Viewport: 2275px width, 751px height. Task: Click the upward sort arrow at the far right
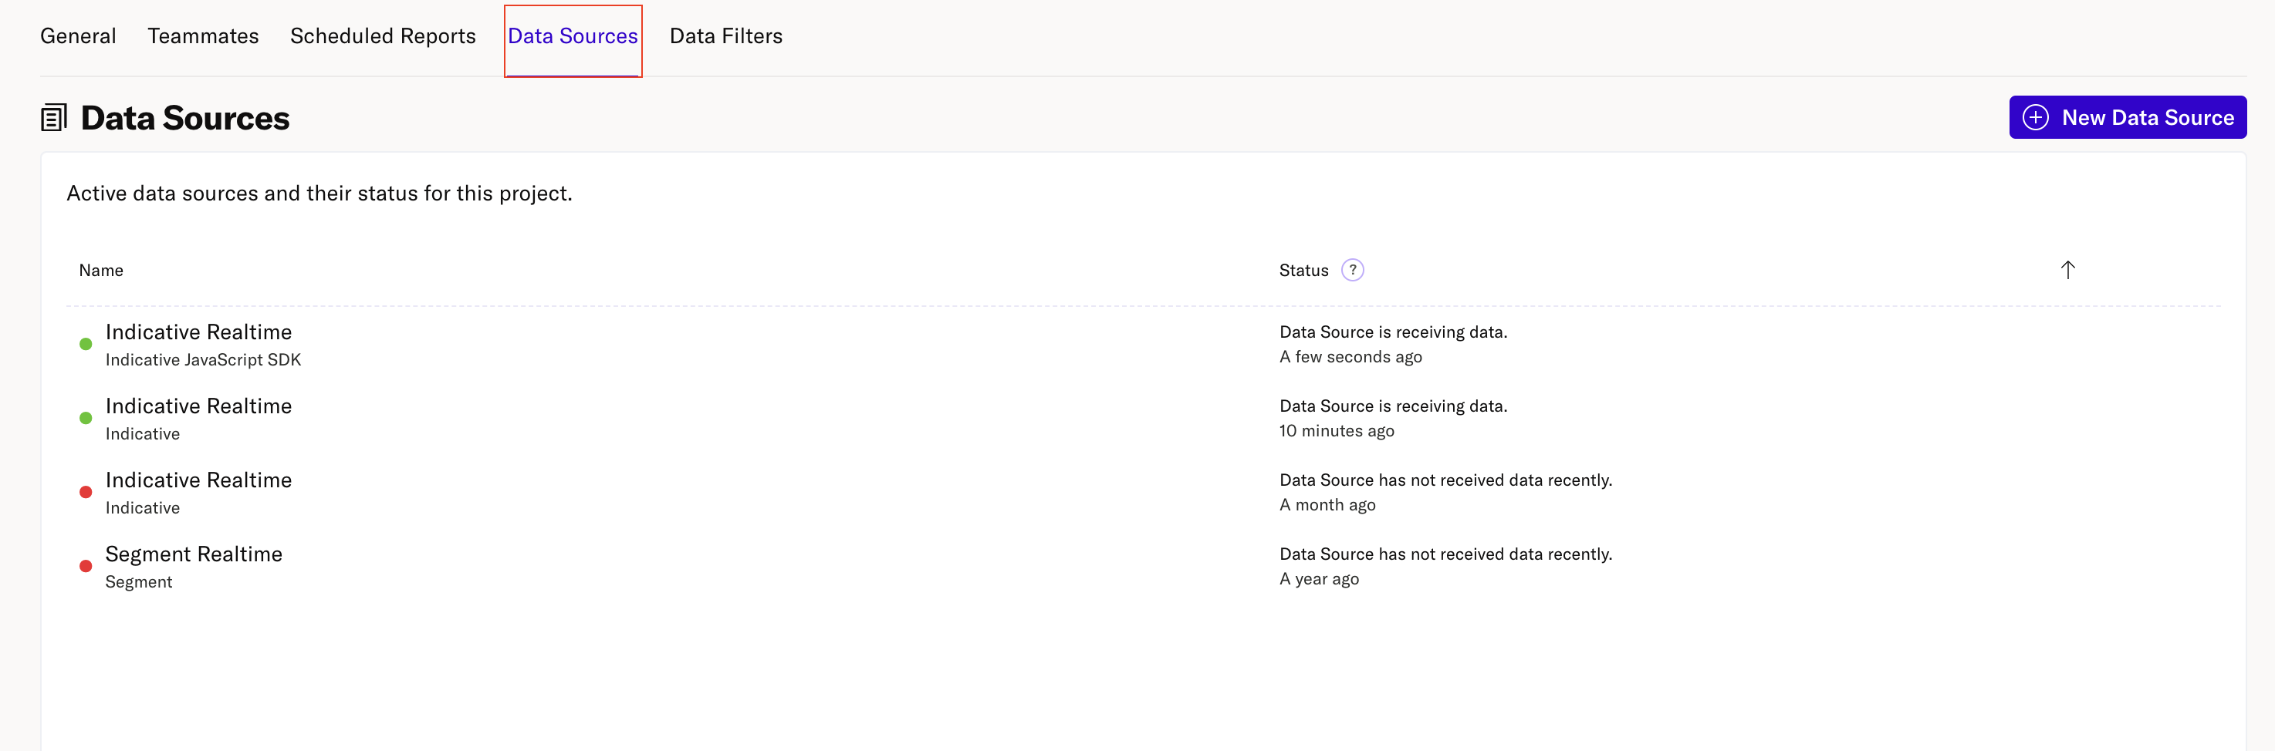(2067, 269)
